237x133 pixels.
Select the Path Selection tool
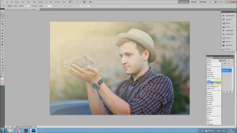click(3, 59)
